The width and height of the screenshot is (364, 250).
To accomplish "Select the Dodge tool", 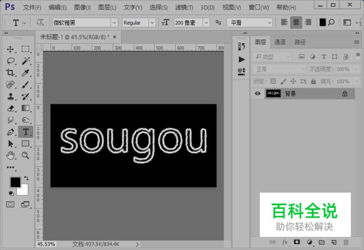I will point(26,120).
